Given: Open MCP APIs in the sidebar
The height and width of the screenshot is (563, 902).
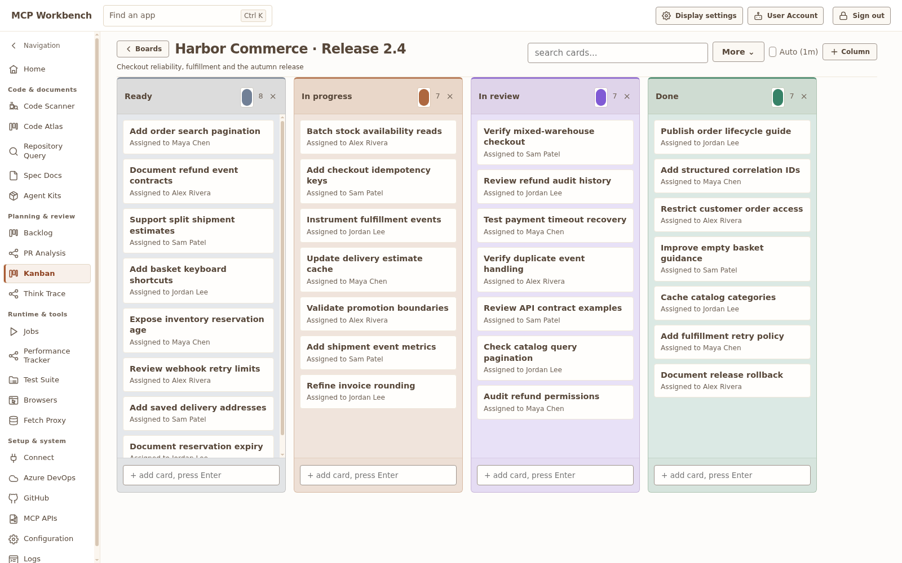Looking at the screenshot, I should click(47, 518).
